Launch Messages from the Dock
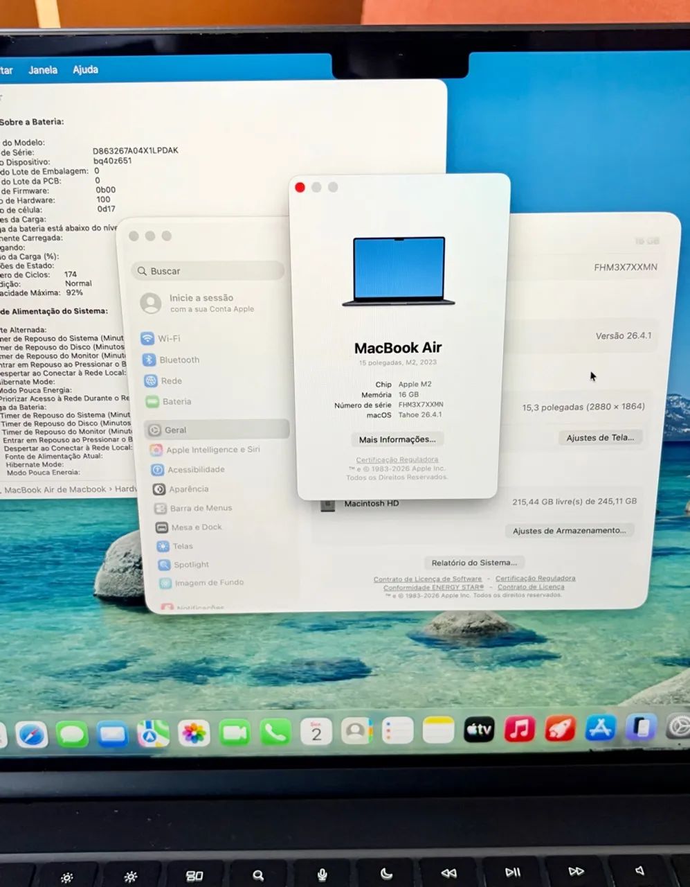 [x=72, y=734]
